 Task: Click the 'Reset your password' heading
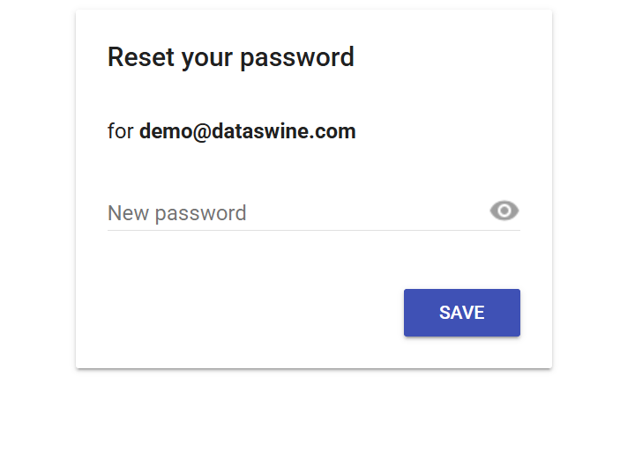pyautogui.click(x=231, y=57)
